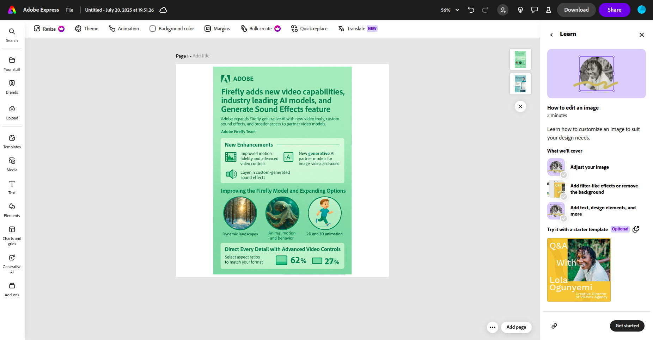The image size is (653, 340).
Task: Click Get started in Learn panel
Action: pyautogui.click(x=627, y=326)
